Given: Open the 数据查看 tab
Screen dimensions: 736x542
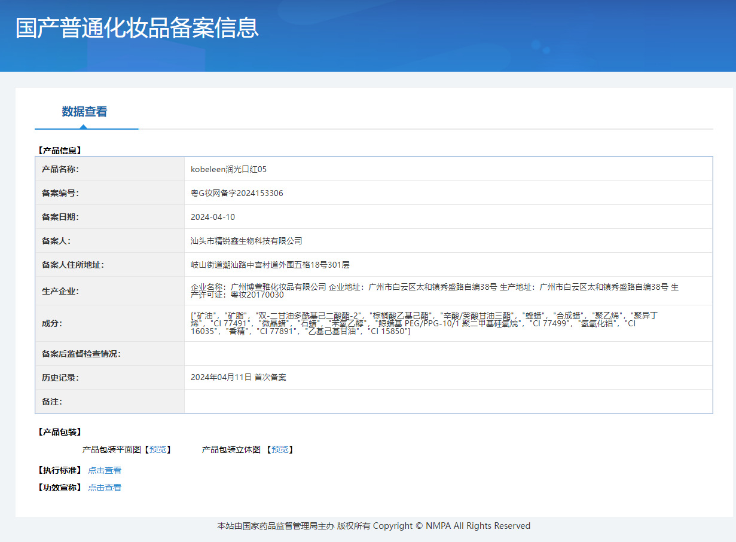Looking at the screenshot, I should click(x=84, y=112).
